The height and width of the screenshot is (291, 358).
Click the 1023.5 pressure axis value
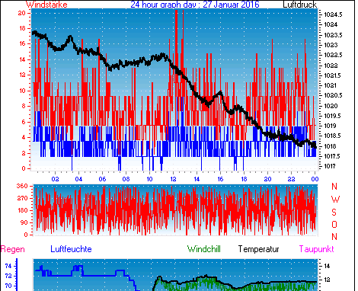coord(333,35)
